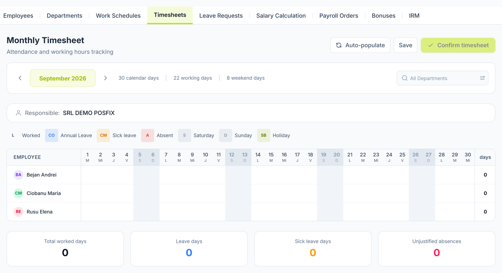Select employee name Rusu Elena

(x=39, y=212)
